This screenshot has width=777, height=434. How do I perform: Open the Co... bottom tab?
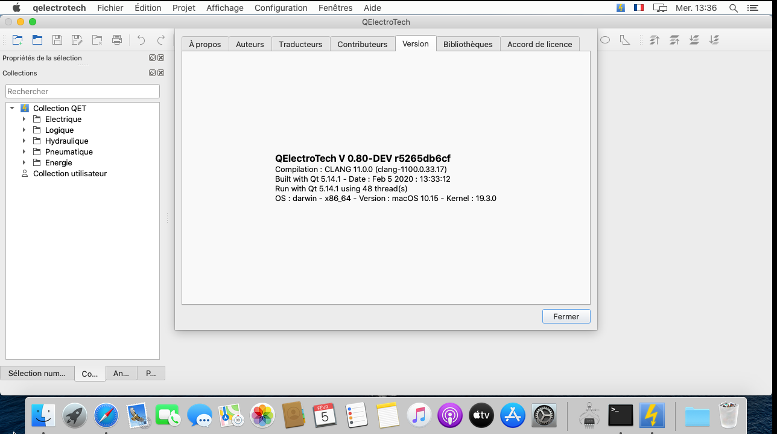coord(90,374)
